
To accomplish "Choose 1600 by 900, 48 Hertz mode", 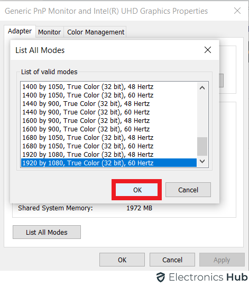I will tap(109, 121).
